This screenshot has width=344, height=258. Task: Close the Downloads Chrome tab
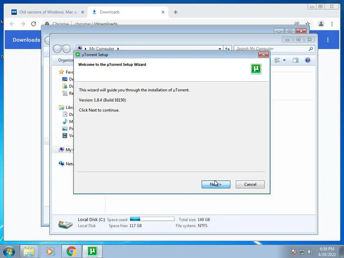click(163, 12)
